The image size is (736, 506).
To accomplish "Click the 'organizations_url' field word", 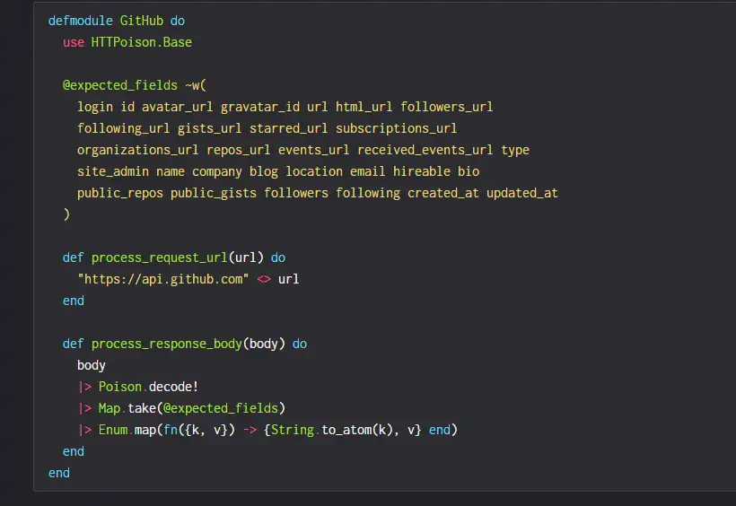I will tap(138, 150).
